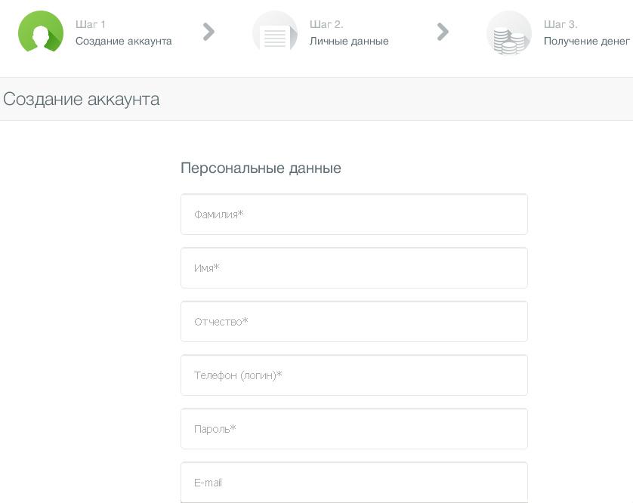Select the "Шаг 1" step number text

[x=91, y=24]
